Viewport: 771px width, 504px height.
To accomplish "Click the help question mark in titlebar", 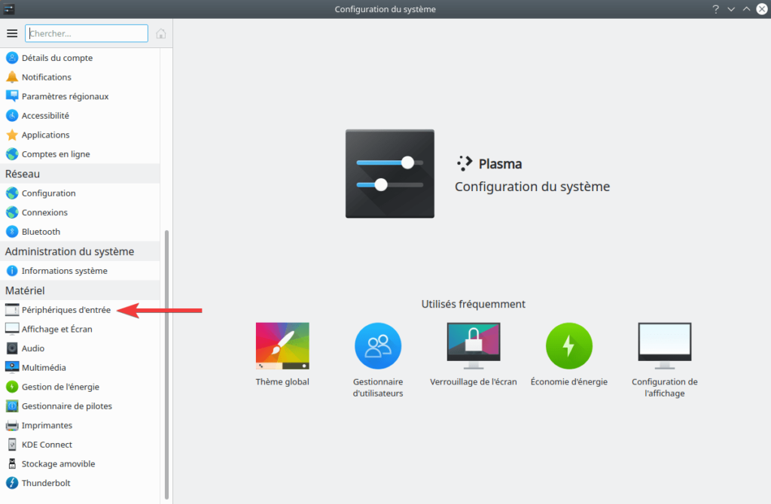I will coord(716,9).
